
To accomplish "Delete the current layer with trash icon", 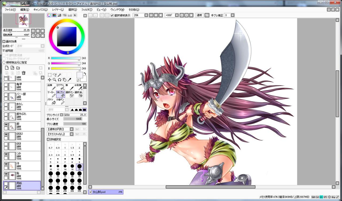I will [x=24, y=73].
